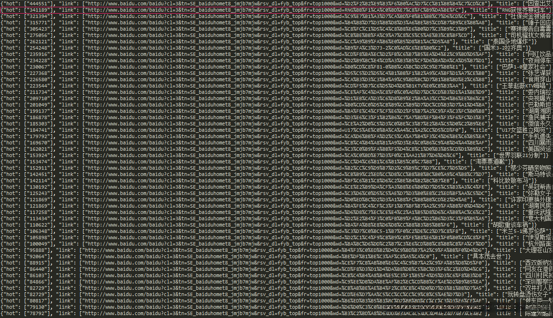Click the hot value "95888"
The height and width of the screenshot is (318, 553).
click(37, 250)
